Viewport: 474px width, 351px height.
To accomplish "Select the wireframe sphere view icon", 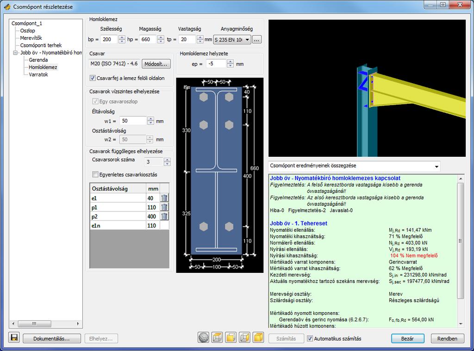I will 204,338.
